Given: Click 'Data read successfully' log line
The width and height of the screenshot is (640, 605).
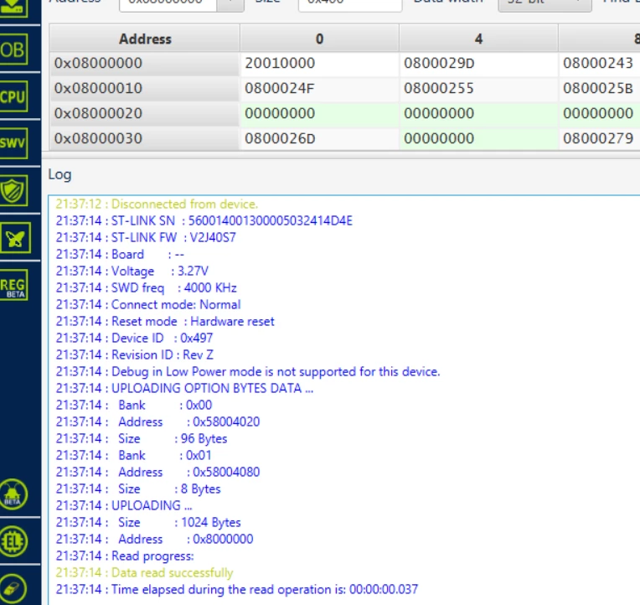Looking at the screenshot, I should point(144,572).
